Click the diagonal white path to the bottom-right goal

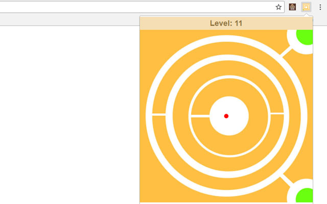(286, 180)
